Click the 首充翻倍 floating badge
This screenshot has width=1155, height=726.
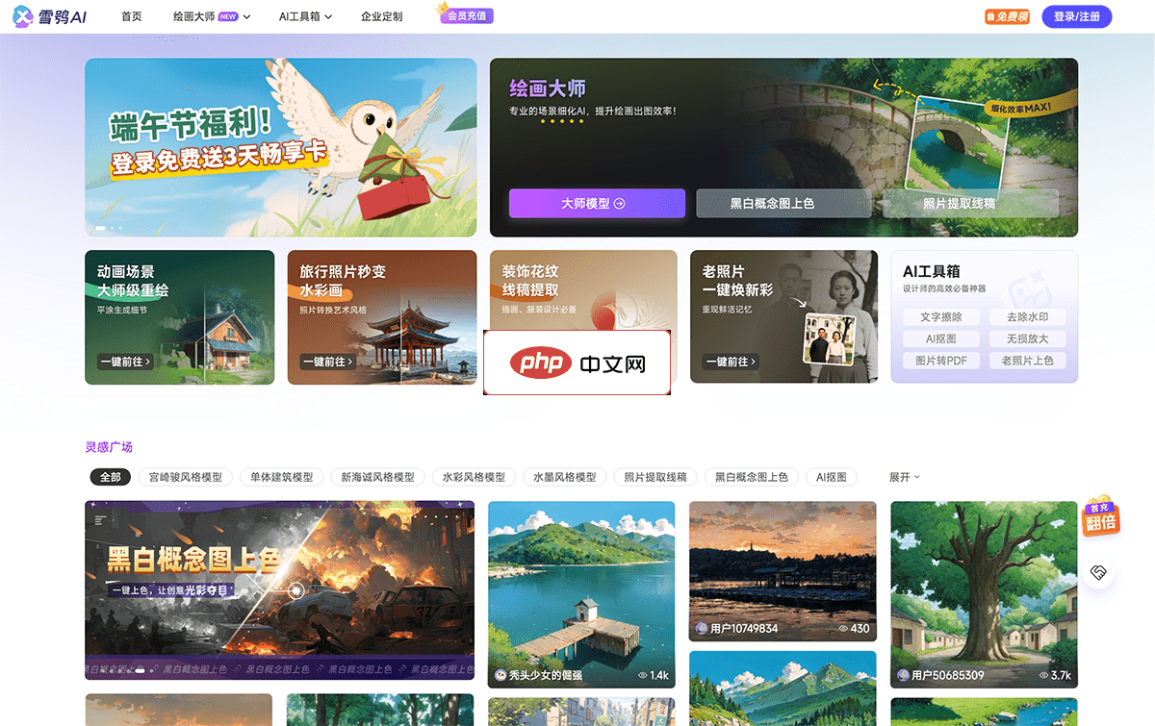(1100, 516)
